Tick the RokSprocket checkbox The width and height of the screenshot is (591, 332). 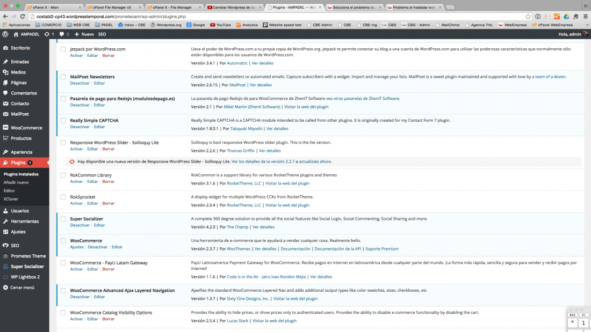coord(63,197)
